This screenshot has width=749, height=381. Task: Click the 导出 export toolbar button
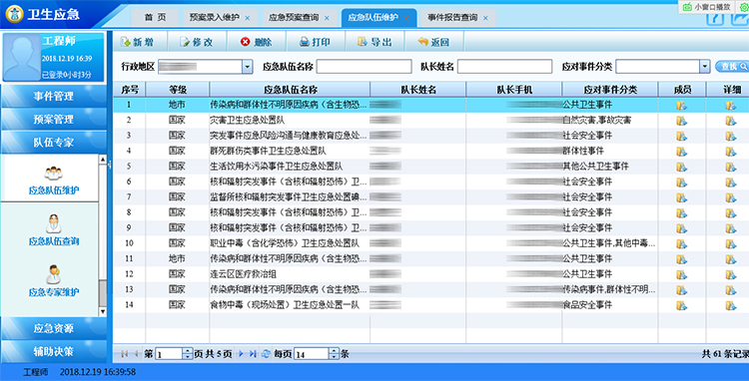(x=374, y=42)
